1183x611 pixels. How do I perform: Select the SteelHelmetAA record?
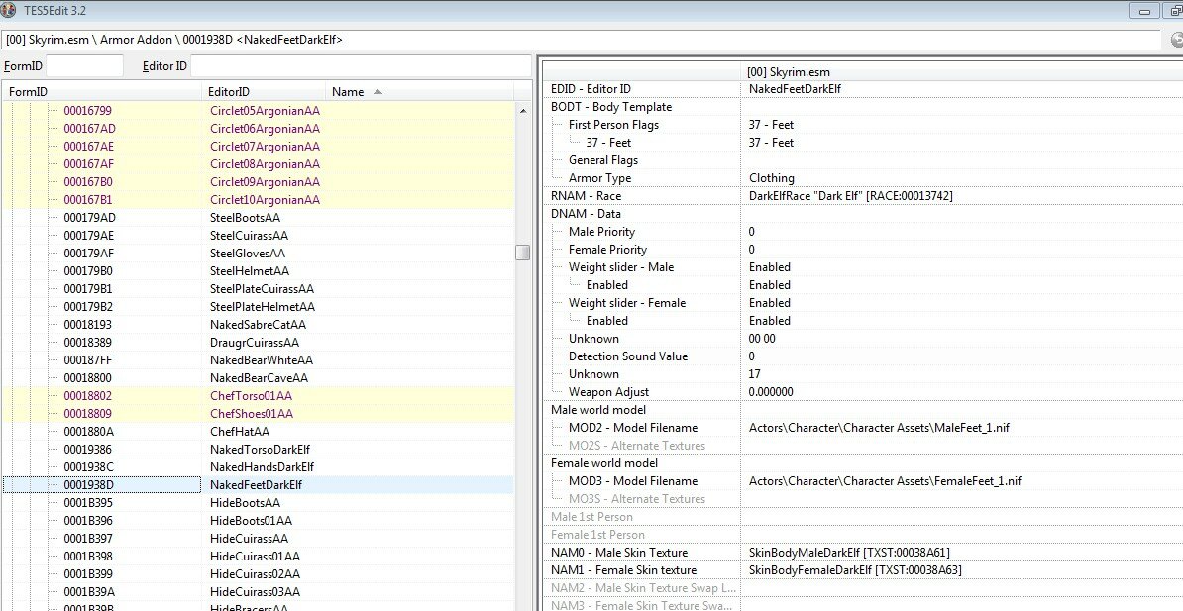(x=258, y=270)
